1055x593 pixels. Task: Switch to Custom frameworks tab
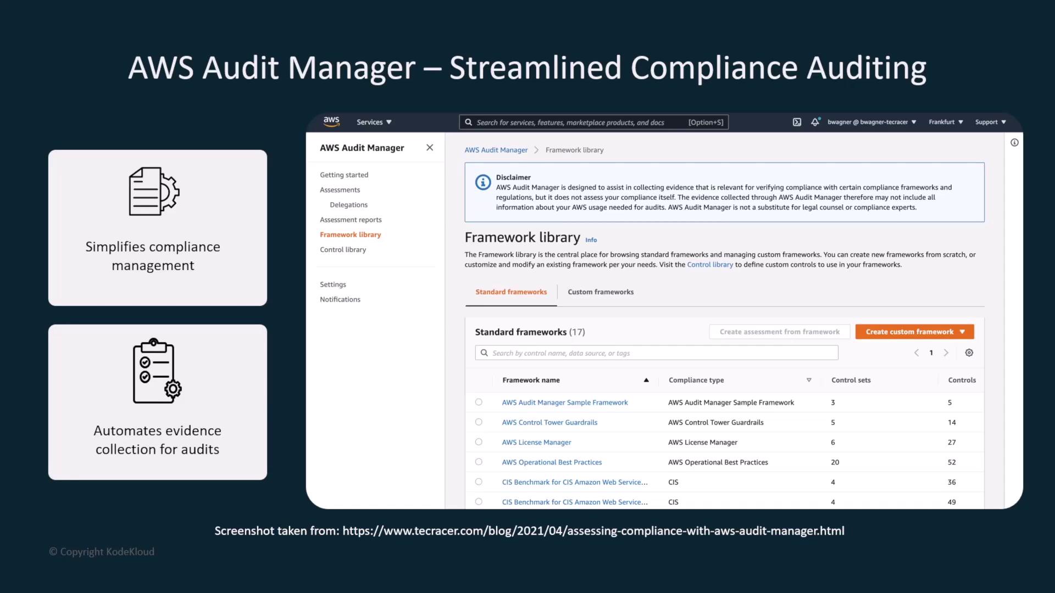coord(600,292)
